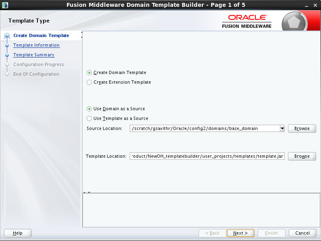321x241 pixels.
Task: Open the Source Location dropdown arrow
Action: pos(282,128)
